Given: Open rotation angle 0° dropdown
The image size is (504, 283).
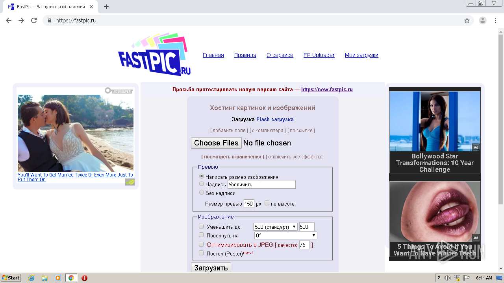Looking at the screenshot, I should tap(286, 235).
